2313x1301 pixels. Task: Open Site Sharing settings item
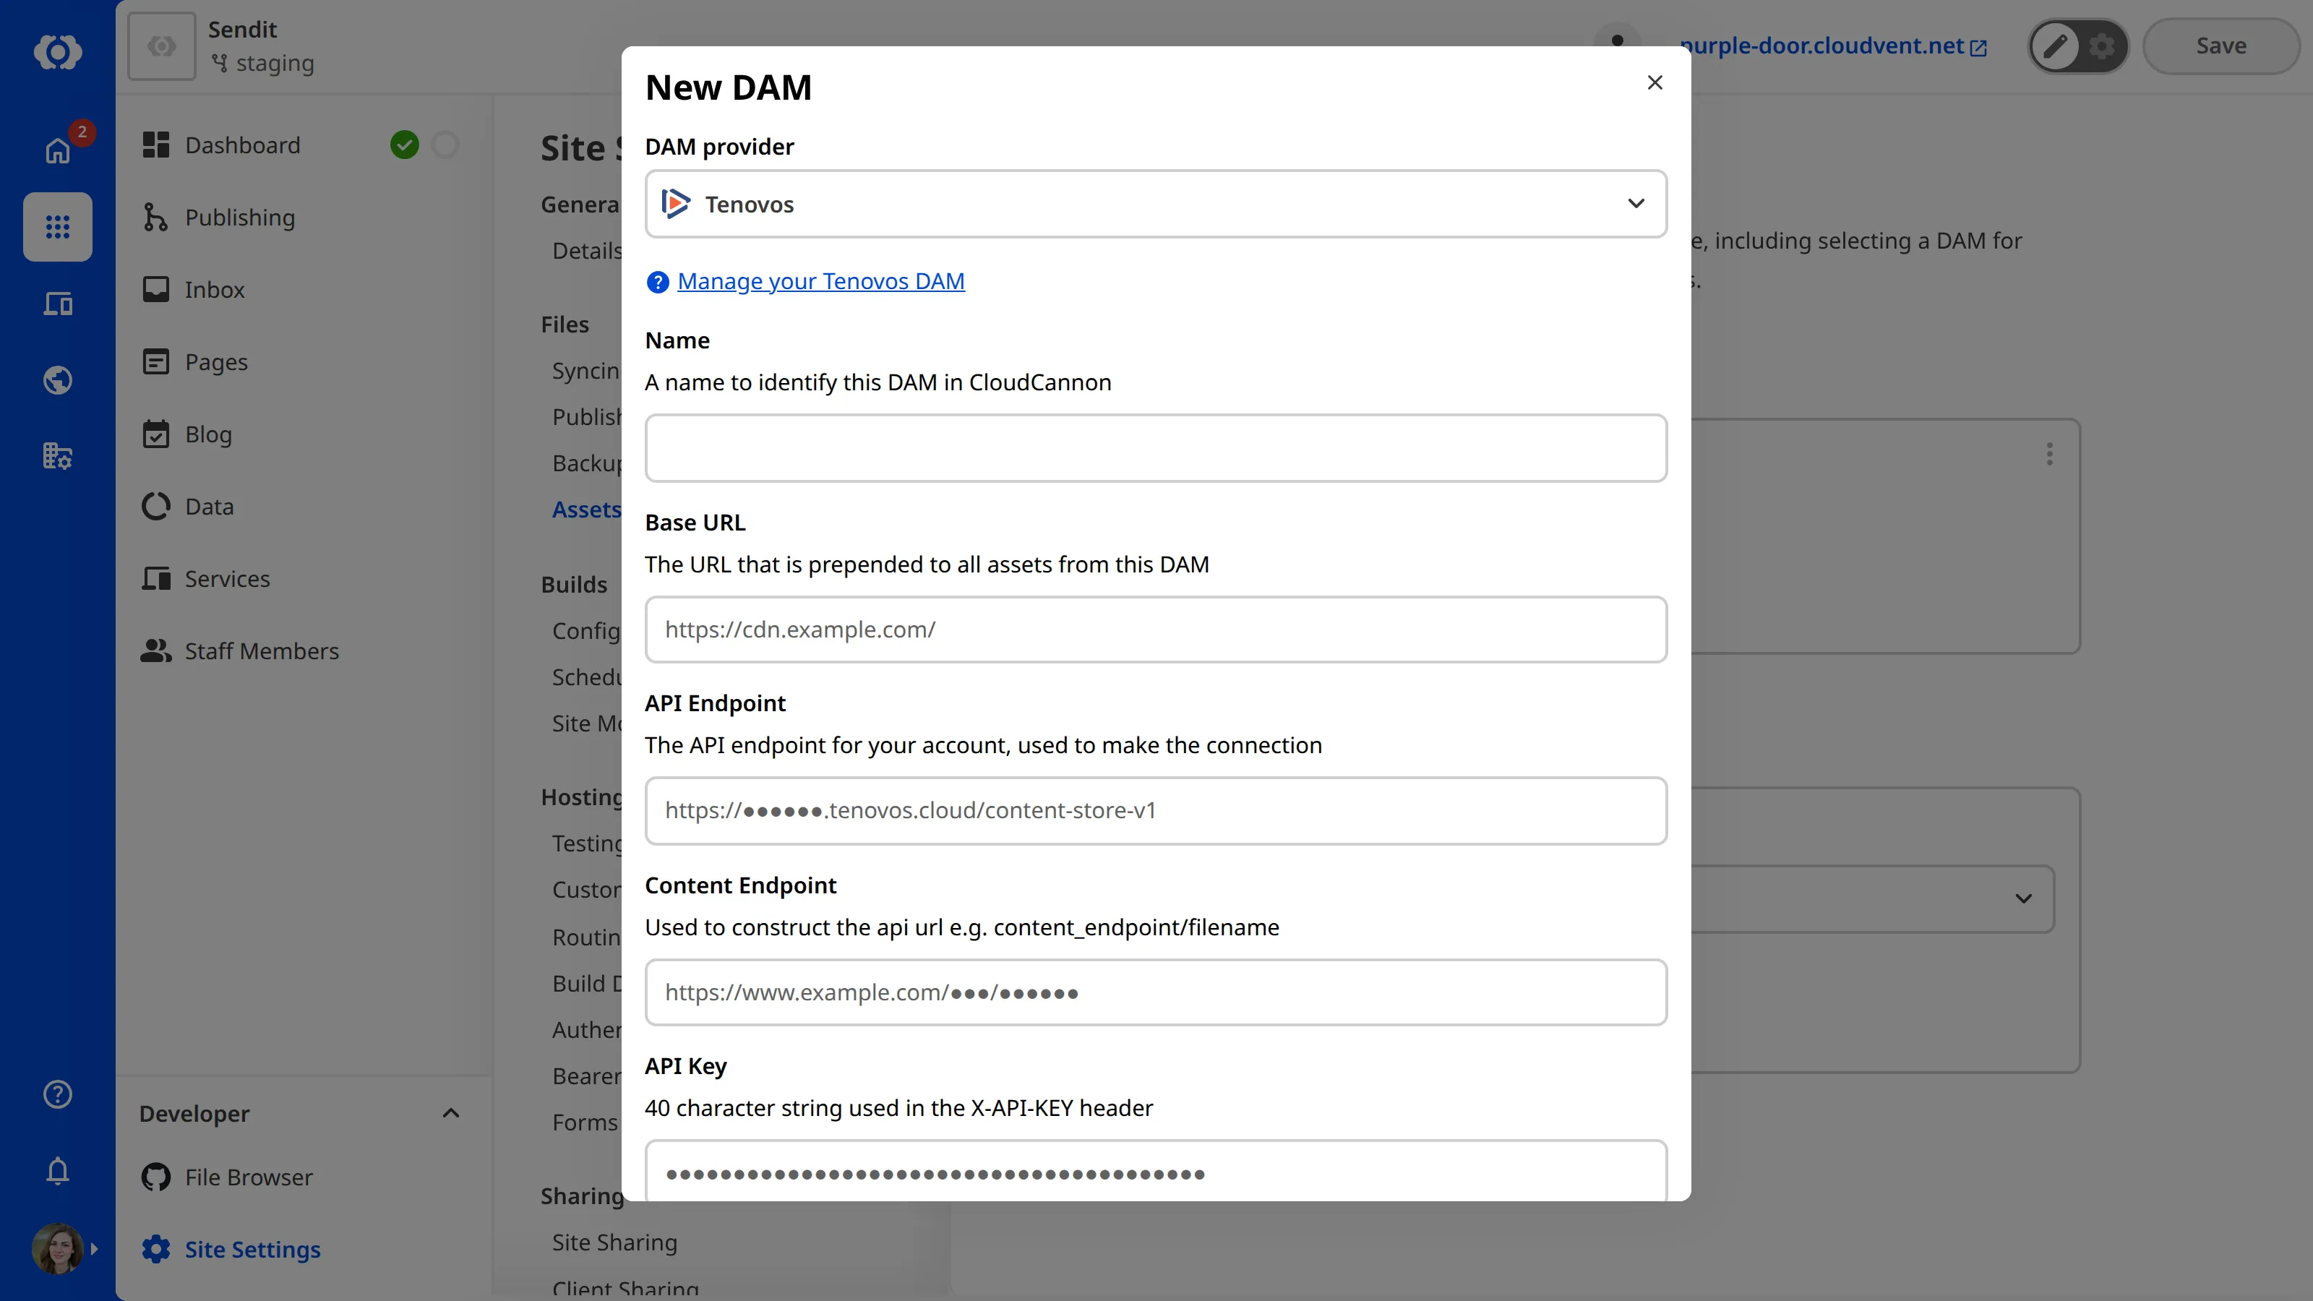coord(614,1242)
